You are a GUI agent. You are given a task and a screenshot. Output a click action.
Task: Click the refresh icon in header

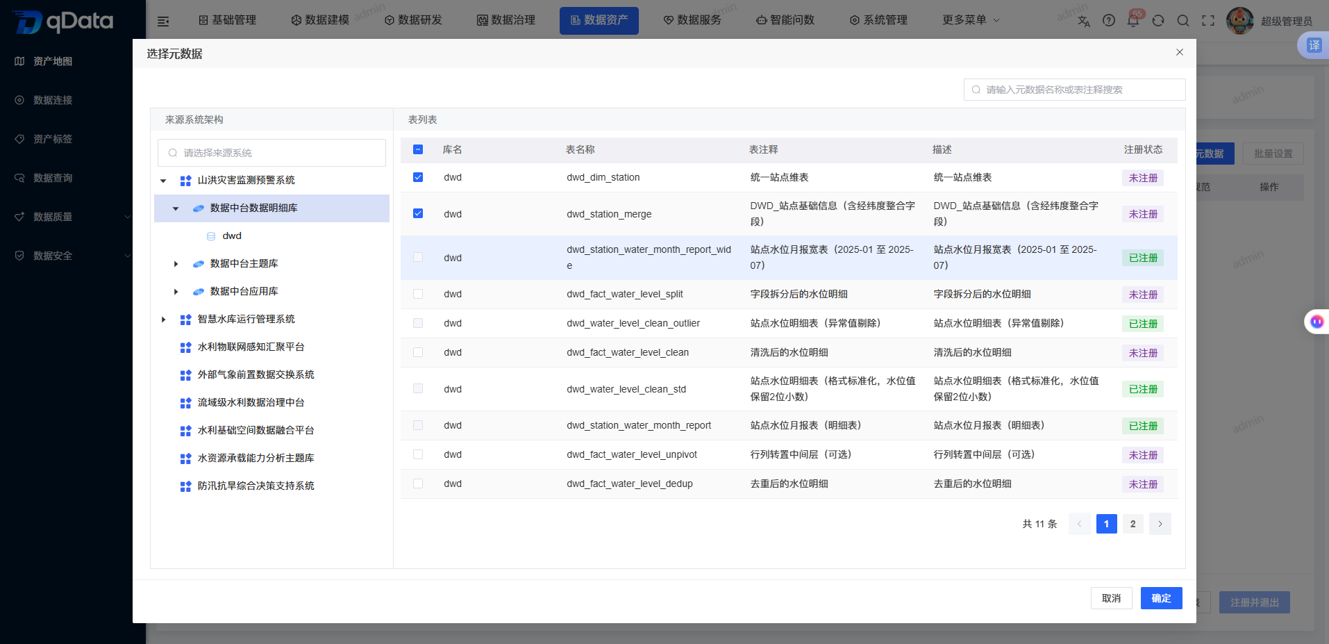pos(1158,21)
